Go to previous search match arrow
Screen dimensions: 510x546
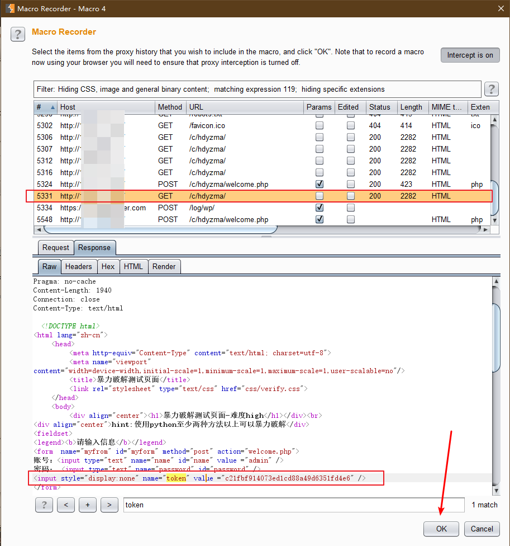[66, 505]
